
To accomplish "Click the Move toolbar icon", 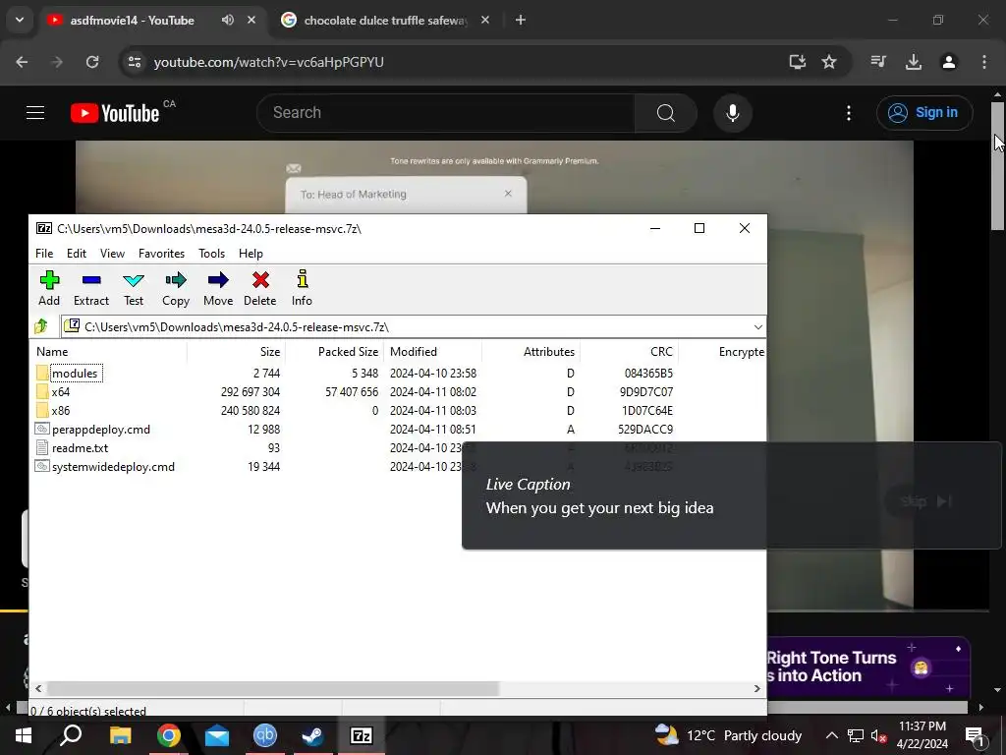I will [x=218, y=288].
